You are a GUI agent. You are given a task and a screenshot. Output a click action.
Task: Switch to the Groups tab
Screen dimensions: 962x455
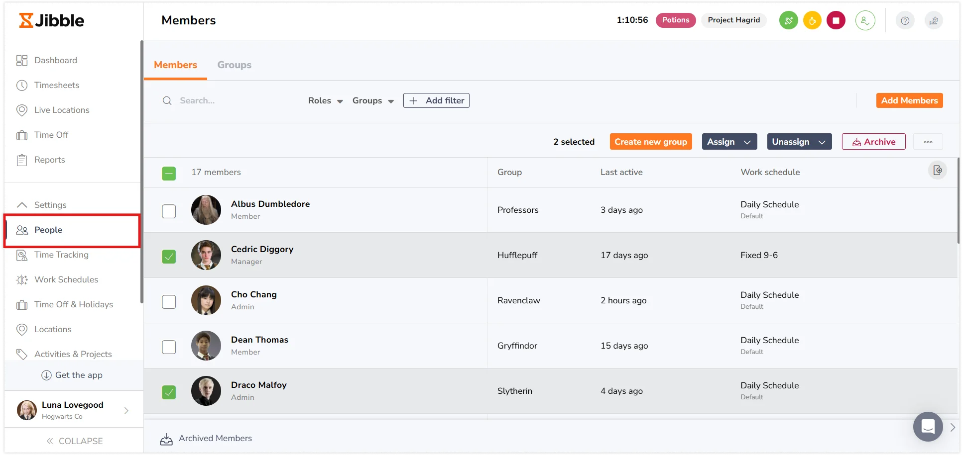click(x=234, y=65)
